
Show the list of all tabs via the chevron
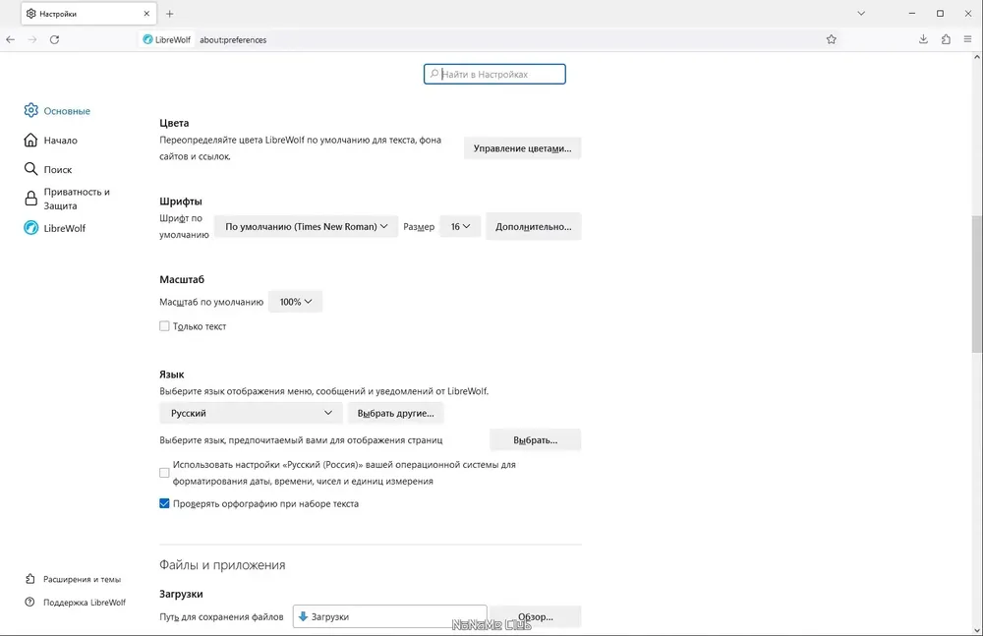point(861,13)
